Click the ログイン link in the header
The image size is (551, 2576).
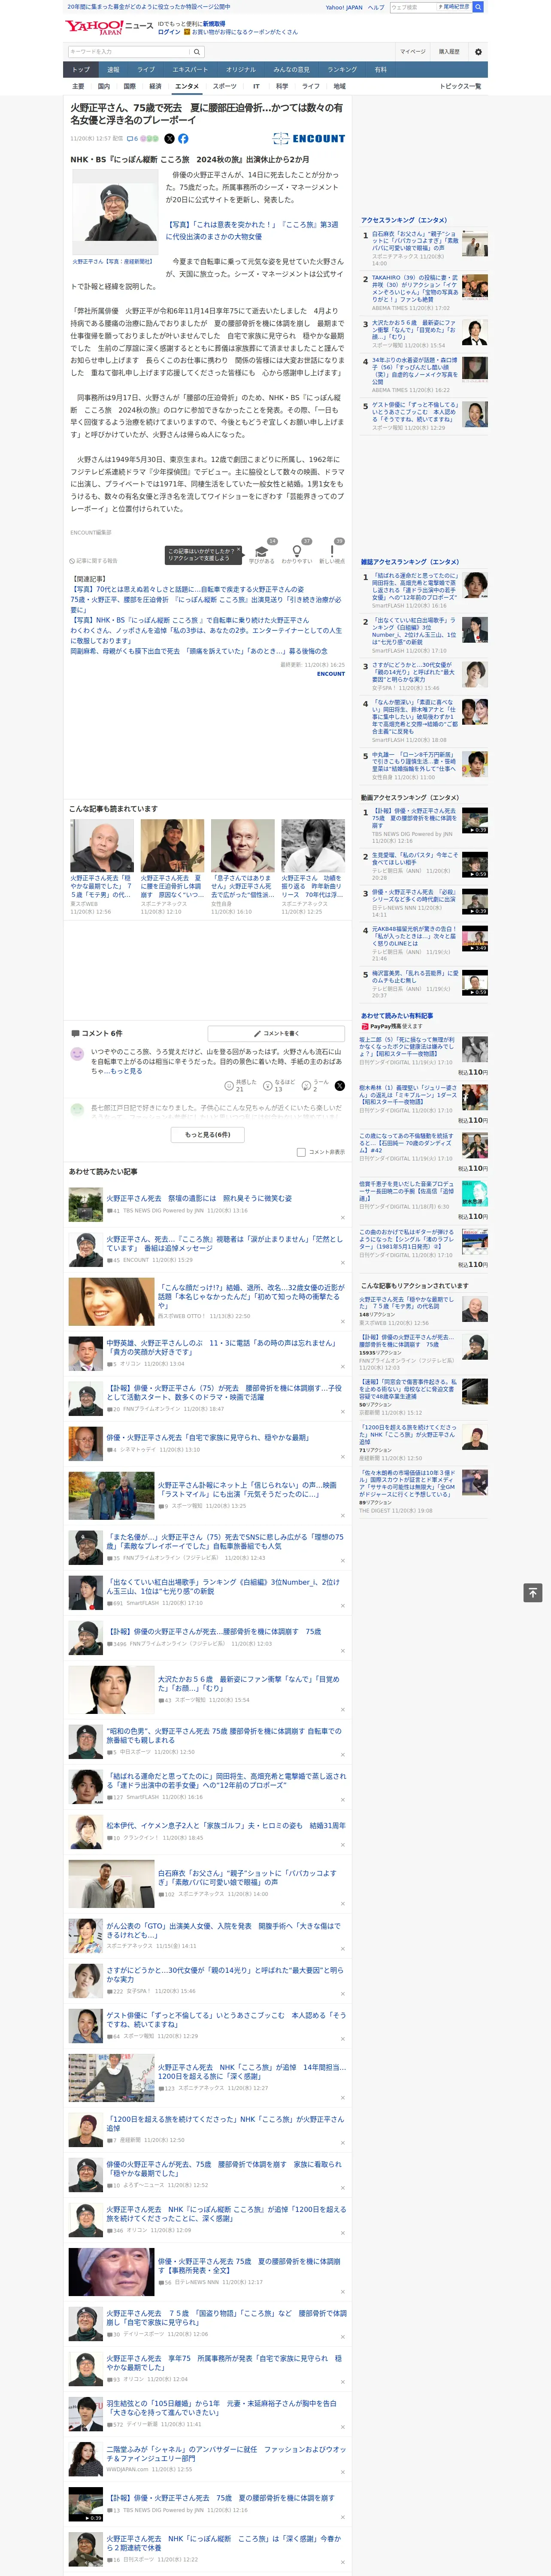[x=169, y=32]
